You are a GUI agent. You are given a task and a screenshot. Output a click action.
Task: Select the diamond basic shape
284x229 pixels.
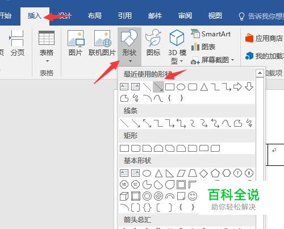(204, 173)
